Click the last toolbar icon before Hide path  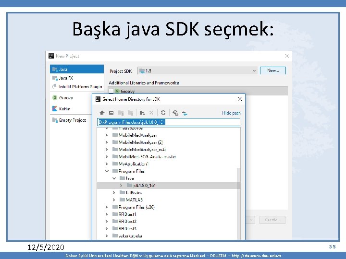185,113
